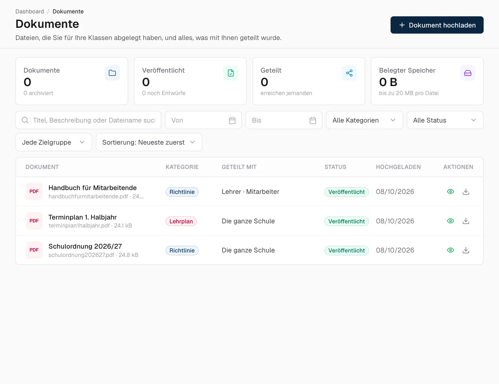This screenshot has height=384, width=499.
Task: Click Richtlinie badge in Schulordnung row
Action: pyautogui.click(x=182, y=251)
